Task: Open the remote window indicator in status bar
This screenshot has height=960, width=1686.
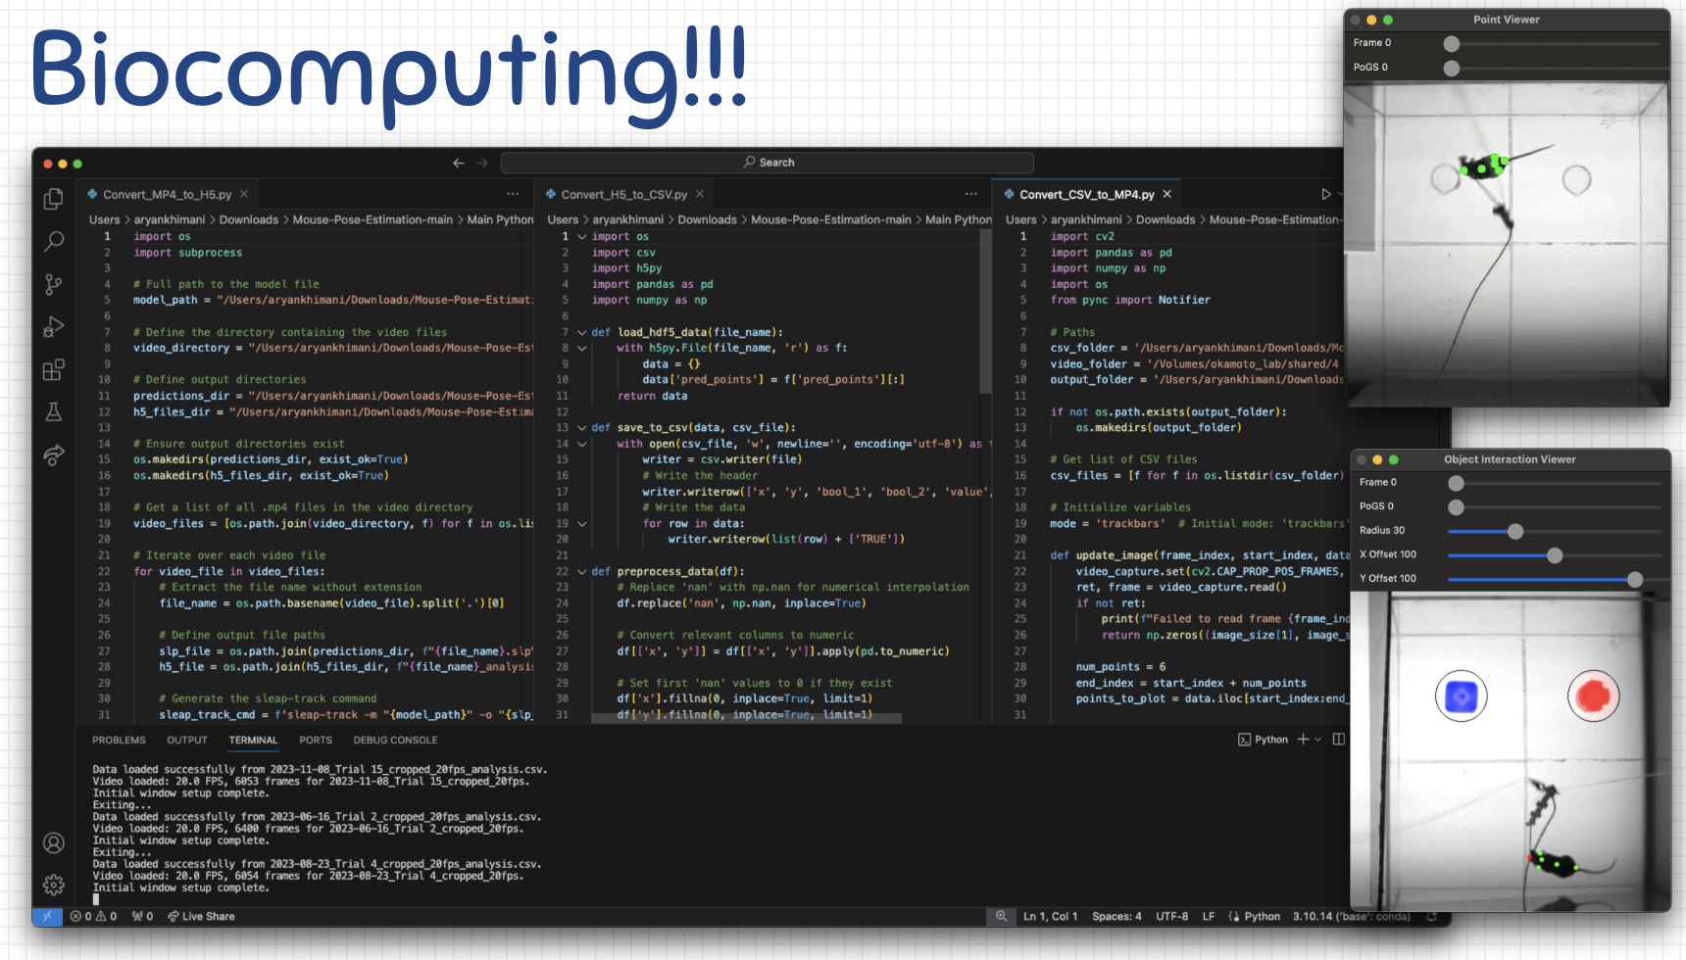Action: point(47,916)
